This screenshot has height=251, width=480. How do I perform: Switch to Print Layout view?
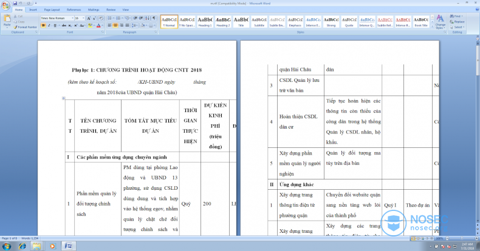coord(414,238)
